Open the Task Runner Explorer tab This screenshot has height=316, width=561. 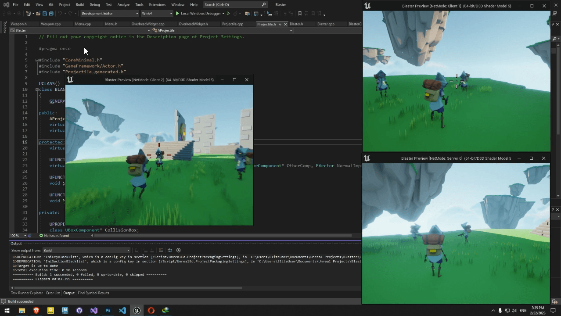[27, 293]
